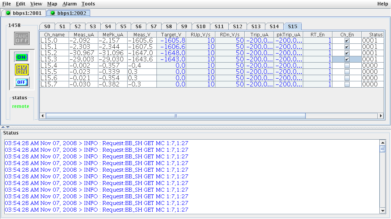Switch to slot tab S5
391x219 pixels.
coord(123,27)
